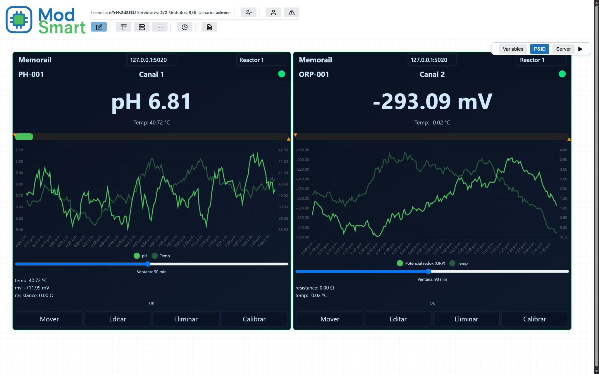Toggle Temp series in ORP-001 legend

tap(459, 263)
